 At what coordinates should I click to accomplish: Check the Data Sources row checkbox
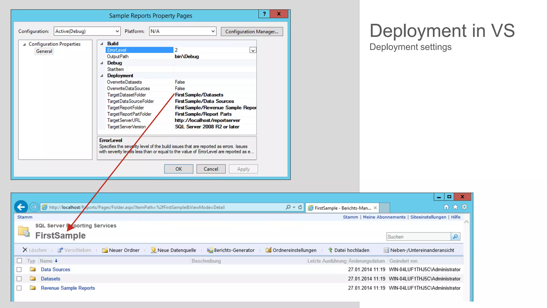[x=19, y=269]
